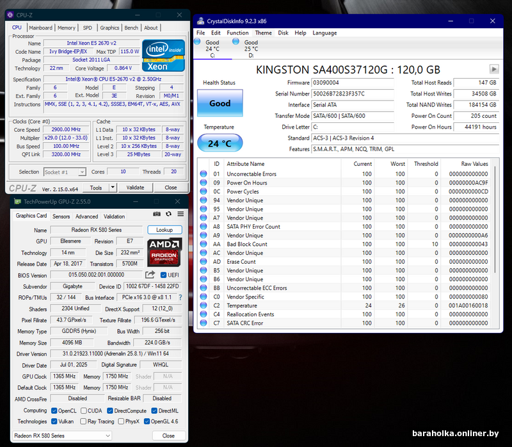Open the Bench tab in CPU-Z
The image size is (512, 447).
(131, 28)
